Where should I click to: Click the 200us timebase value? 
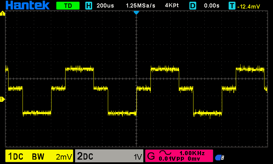tap(105, 5)
